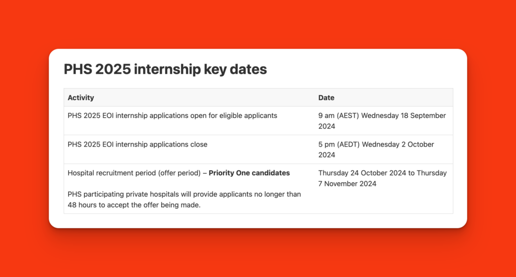This screenshot has height=277, width=516.
Task: Click the "Thursday 24 October 2024" start date
Action: pos(362,173)
